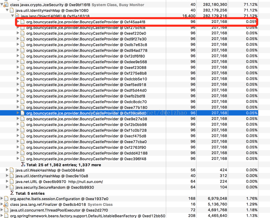Click retained heap value 6,979,048
The height and width of the screenshot is (218, 270).
click(x=217, y=199)
